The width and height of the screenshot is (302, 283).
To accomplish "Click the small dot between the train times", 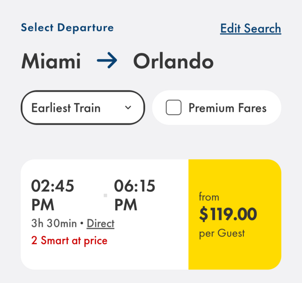I will [x=105, y=195].
